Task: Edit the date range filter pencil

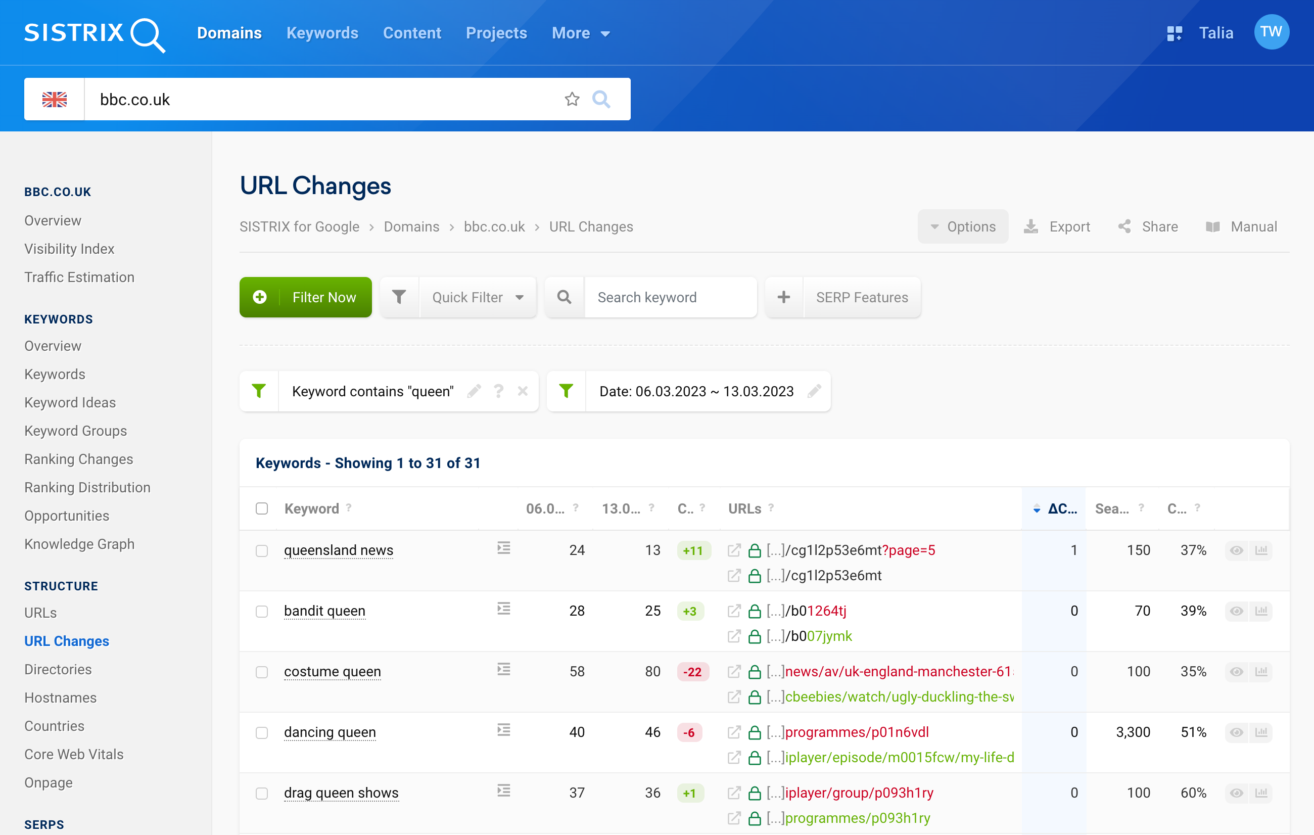Action: pyautogui.click(x=814, y=391)
